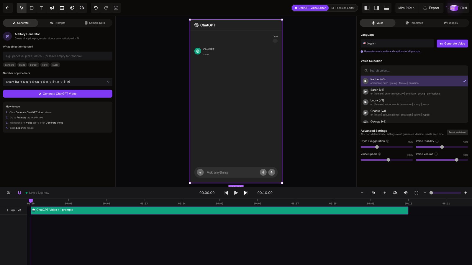Open the Templates tab
Screen dimensions: 472x265
tap(414, 23)
